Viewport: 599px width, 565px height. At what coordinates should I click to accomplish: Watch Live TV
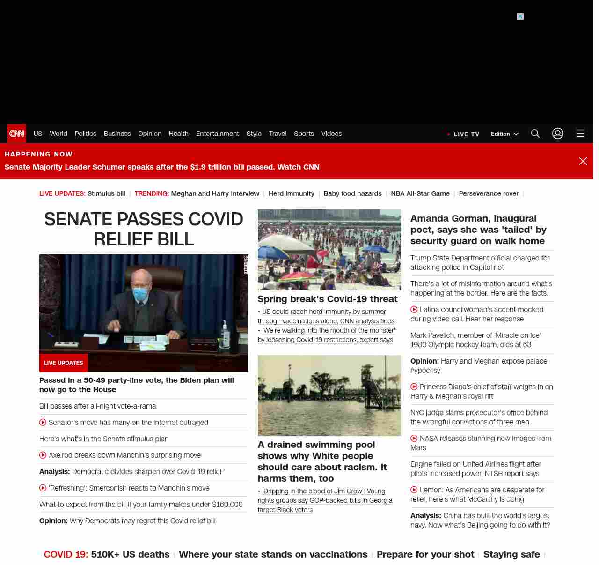coord(463,134)
